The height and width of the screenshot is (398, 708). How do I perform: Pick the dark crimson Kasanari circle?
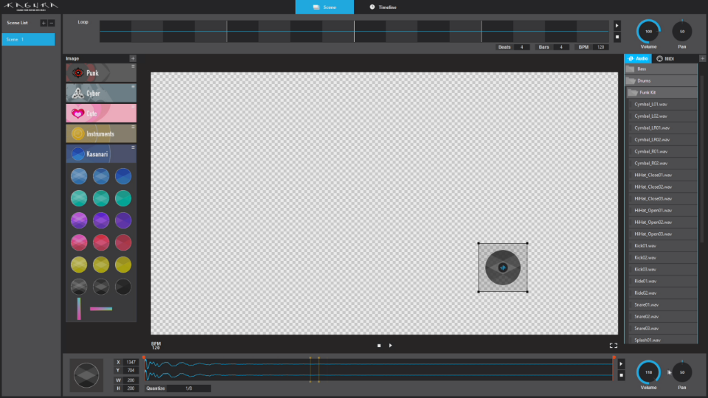123,242
